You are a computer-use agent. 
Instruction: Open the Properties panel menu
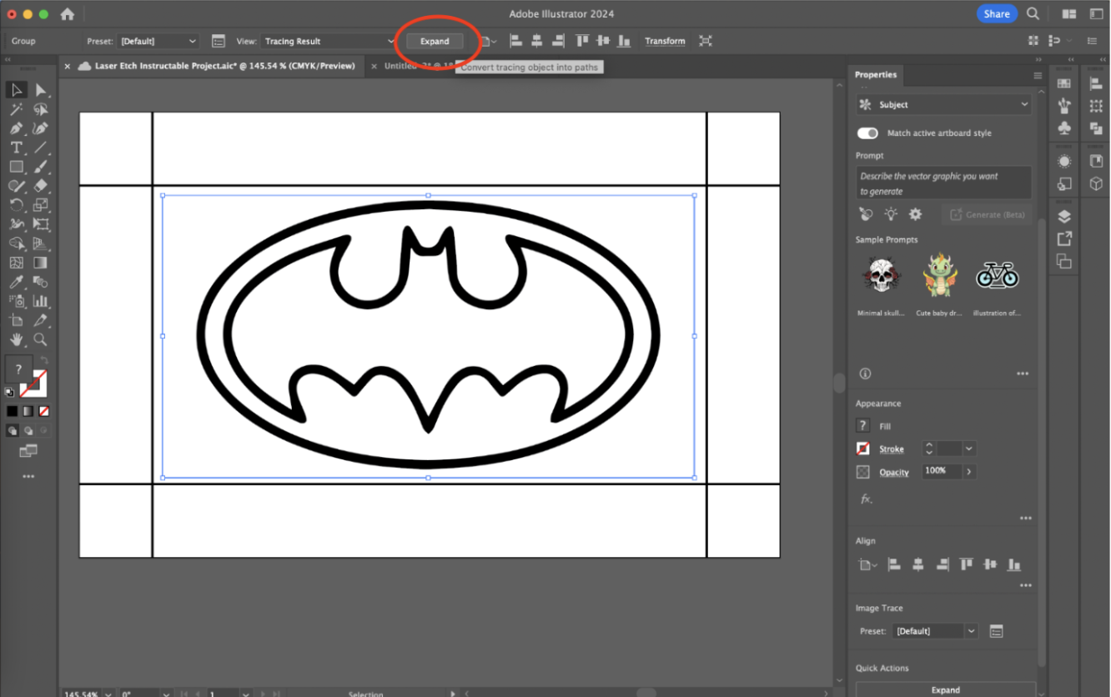pyautogui.click(x=1038, y=75)
